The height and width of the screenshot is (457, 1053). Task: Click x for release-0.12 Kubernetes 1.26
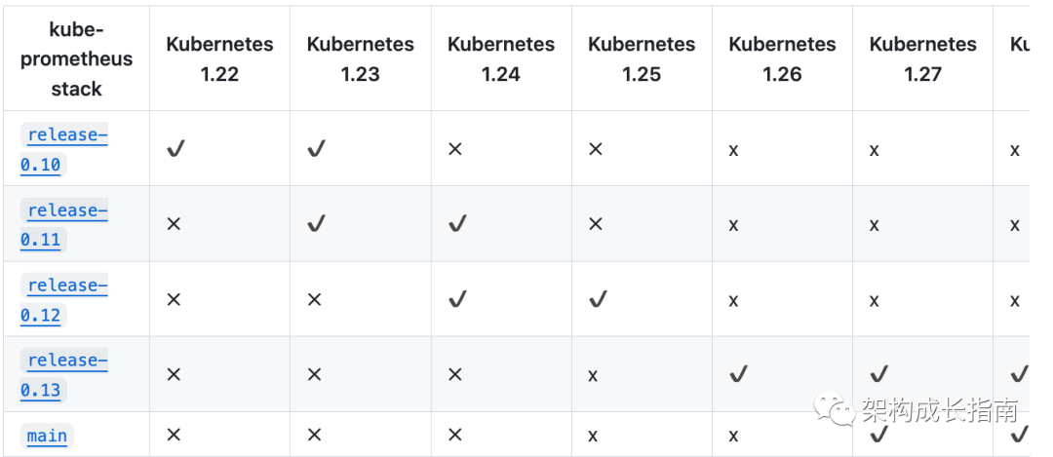click(733, 301)
